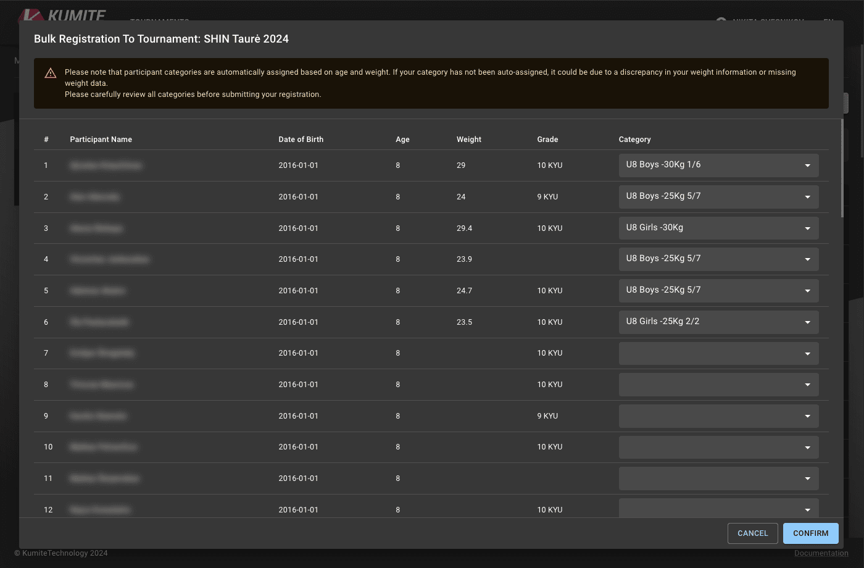Change the U8 Boys -30Kg 1/6 category
Screen dimensions: 864x568
click(718, 165)
